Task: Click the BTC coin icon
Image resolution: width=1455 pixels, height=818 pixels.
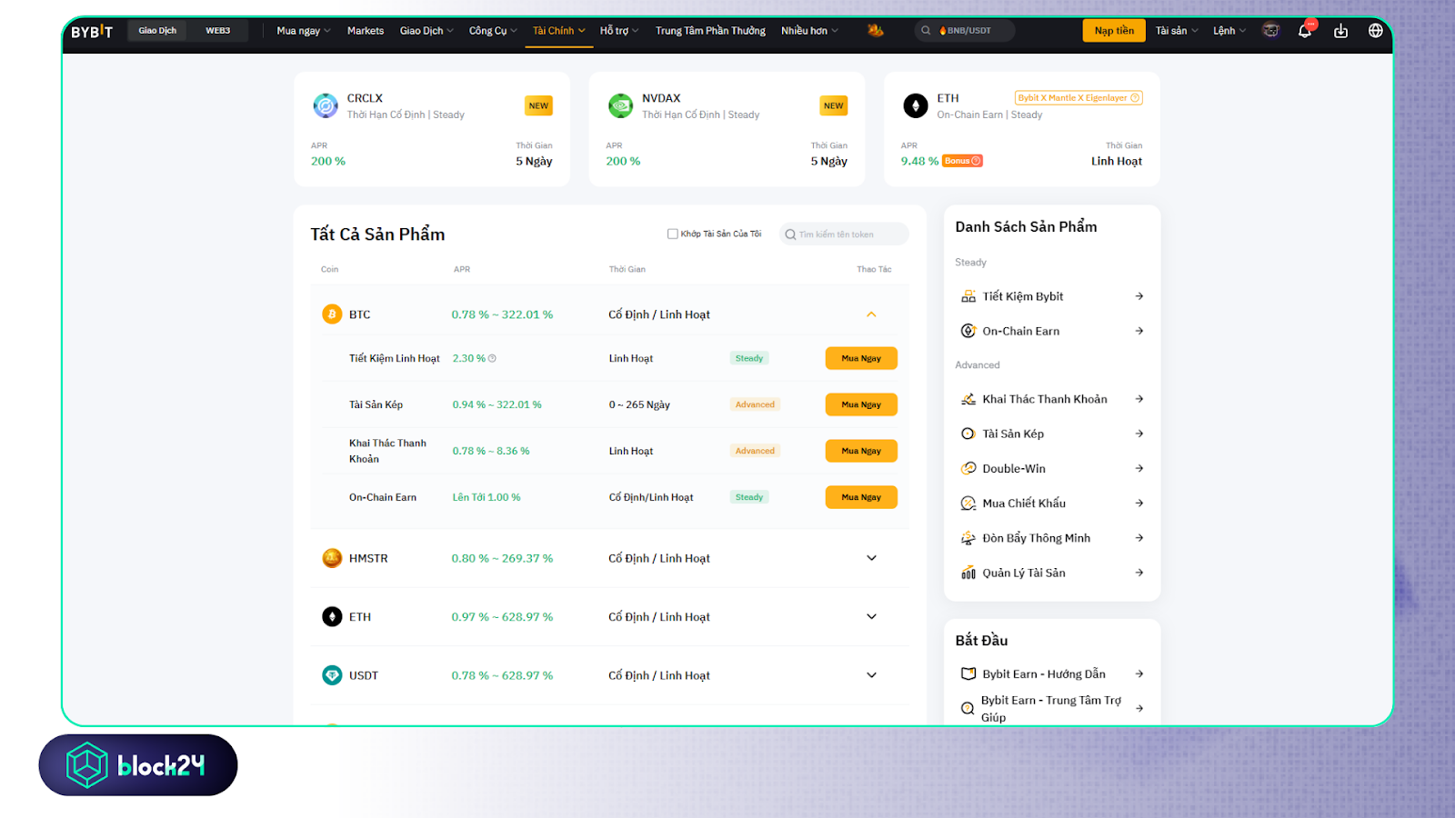Action: [x=332, y=314]
